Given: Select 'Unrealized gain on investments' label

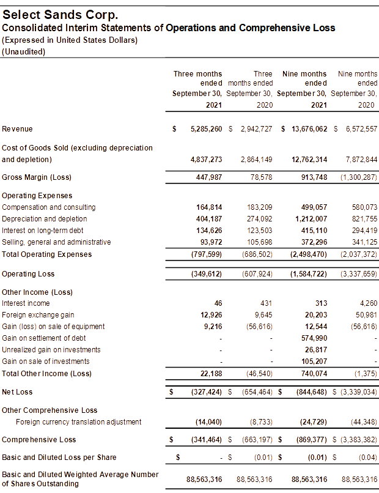Looking at the screenshot, I should (x=51, y=350).
